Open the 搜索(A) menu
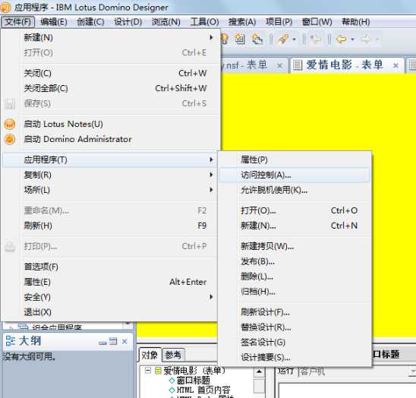The width and height of the screenshot is (416, 398). (242, 21)
